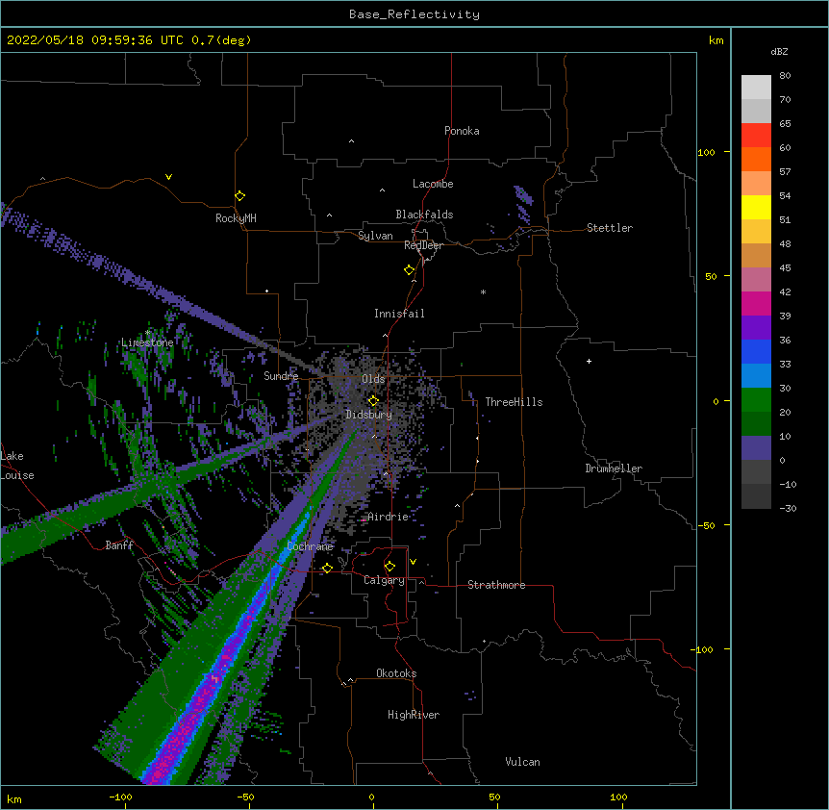
Task: Click the Strathmore town label
Action: pyautogui.click(x=496, y=585)
